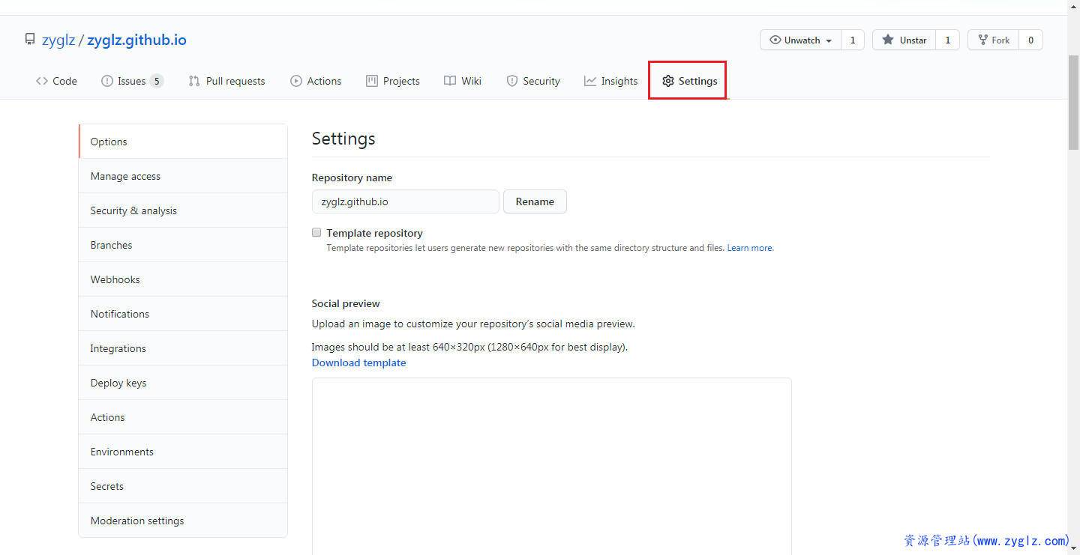
Task: Click the eye icon on Unwatch
Action: (775, 40)
